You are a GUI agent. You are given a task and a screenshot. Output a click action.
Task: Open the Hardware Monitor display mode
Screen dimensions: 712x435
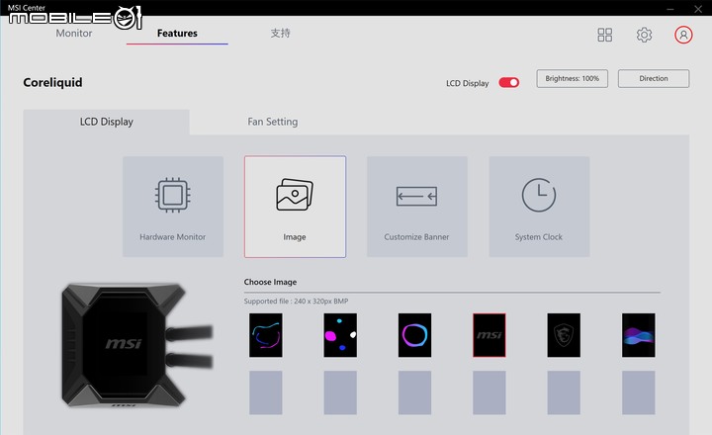[x=172, y=207]
